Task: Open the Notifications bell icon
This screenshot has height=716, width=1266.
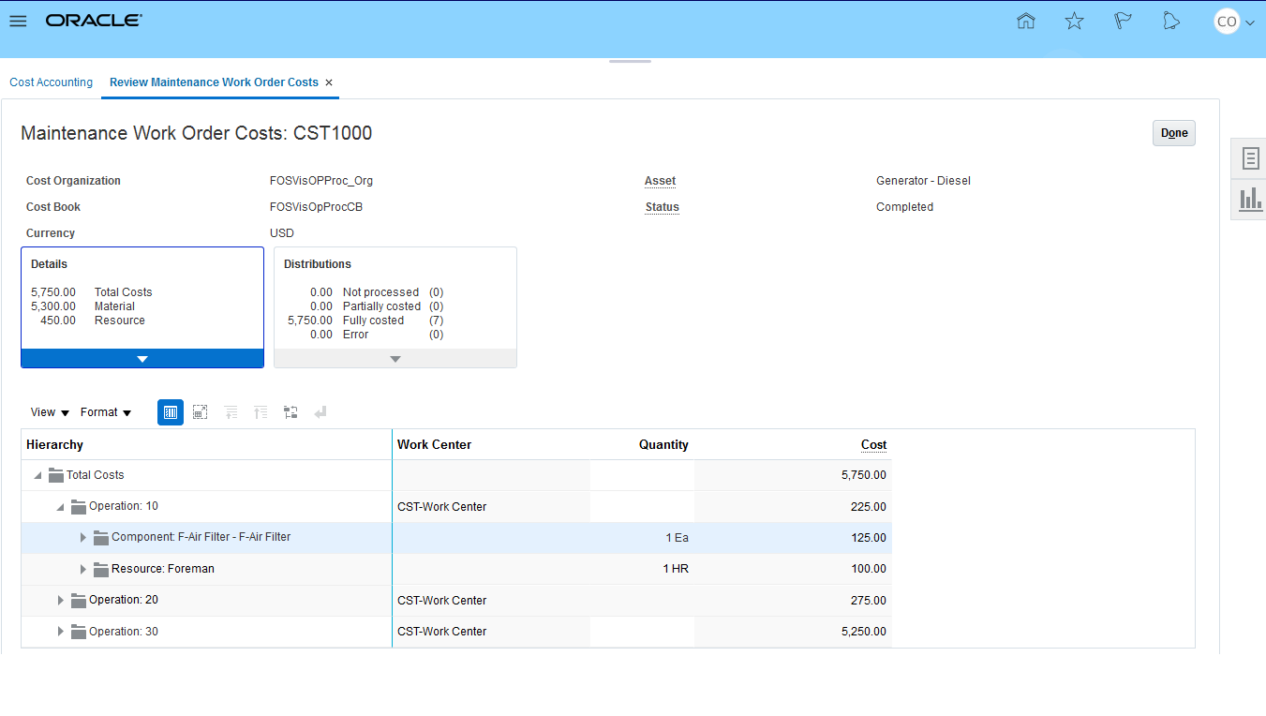Action: (1171, 21)
